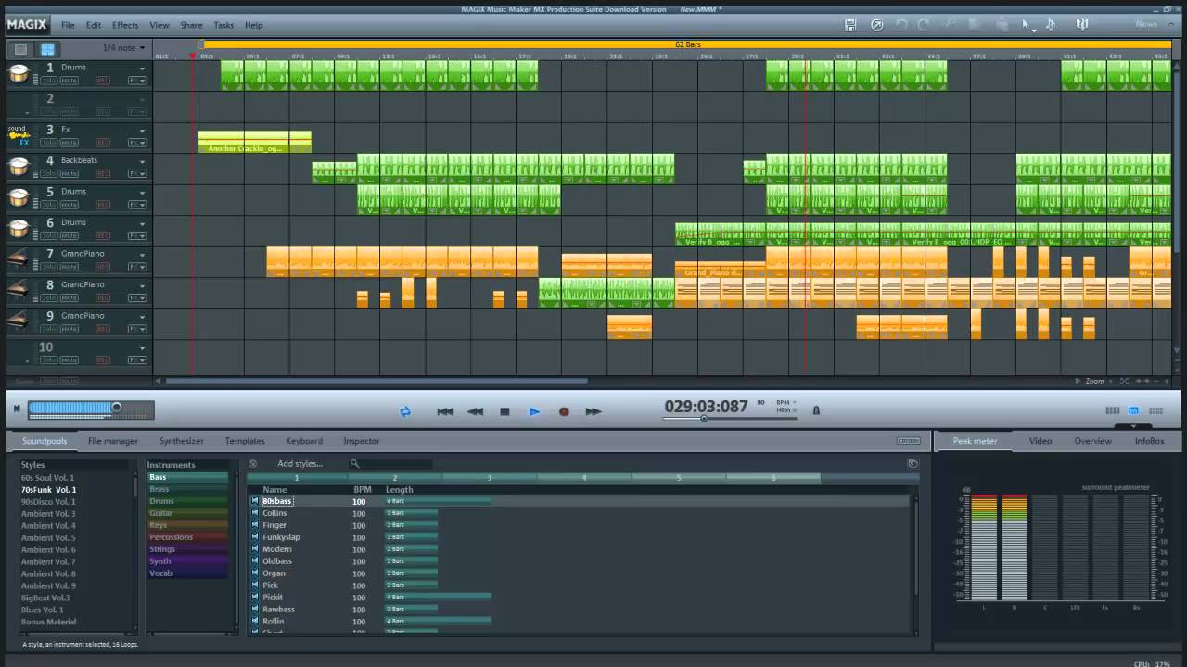Click the Save project disk icon
The width and height of the screenshot is (1187, 667).
[x=850, y=25]
